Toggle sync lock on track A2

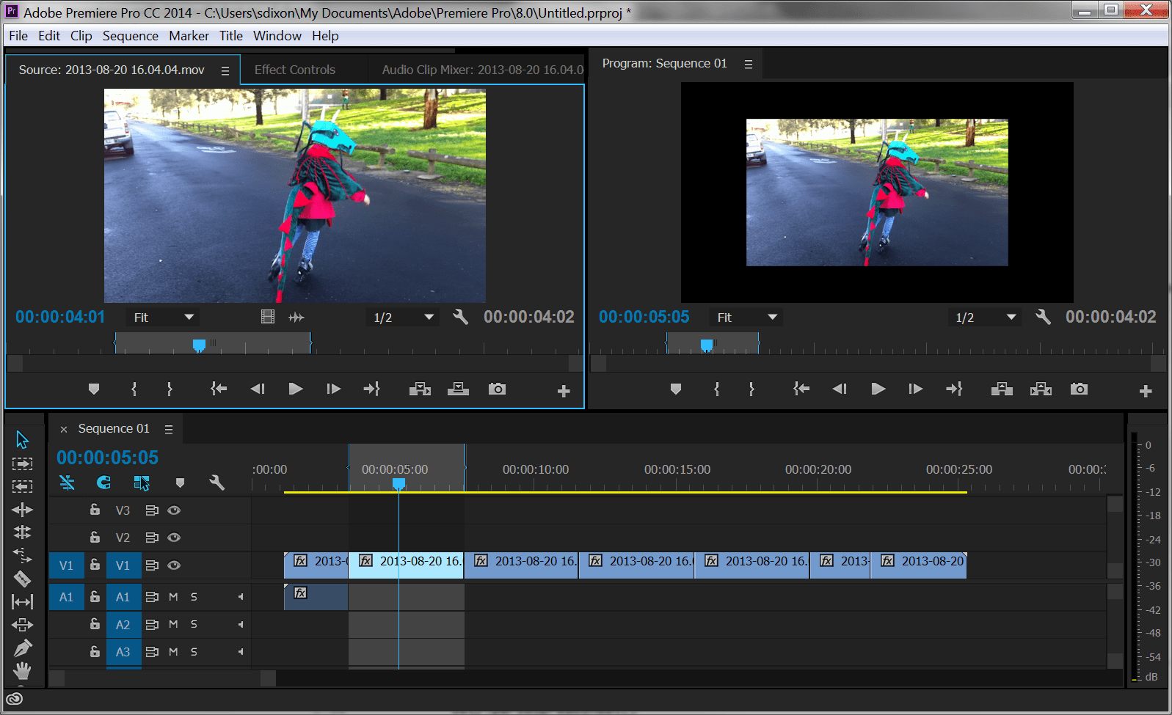tap(152, 625)
